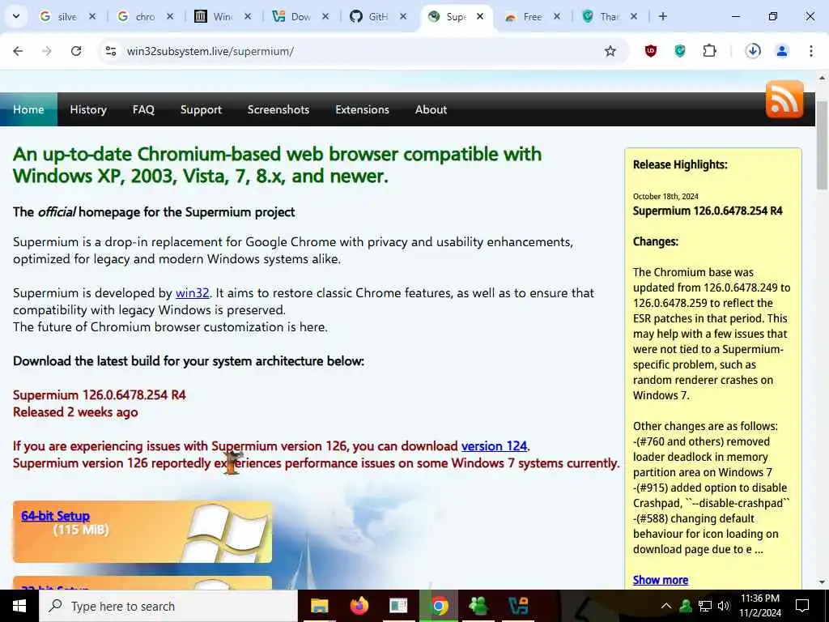Open the network tray icon
Image resolution: width=829 pixels, height=622 pixels.
click(705, 606)
